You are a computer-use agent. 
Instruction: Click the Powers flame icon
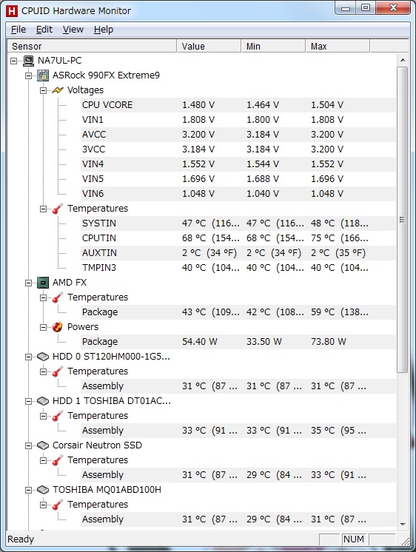click(58, 327)
